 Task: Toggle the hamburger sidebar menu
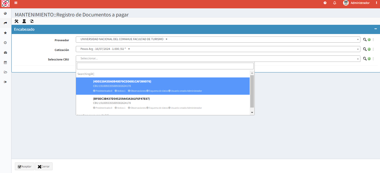(x=16, y=3)
